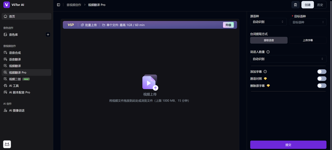Open the 源语种 dropdown

[x=268, y=22]
